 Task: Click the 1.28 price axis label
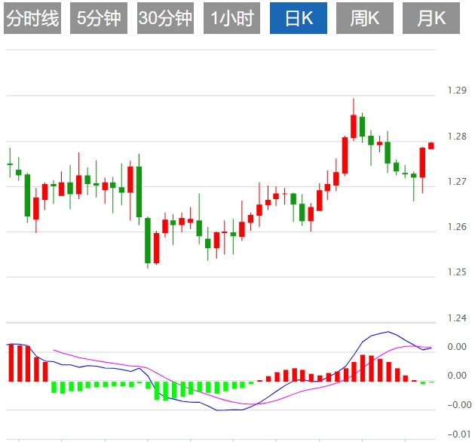[x=456, y=137]
